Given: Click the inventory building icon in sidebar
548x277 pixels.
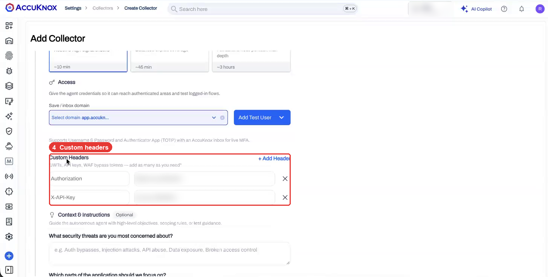Looking at the screenshot, I should 9,41.
